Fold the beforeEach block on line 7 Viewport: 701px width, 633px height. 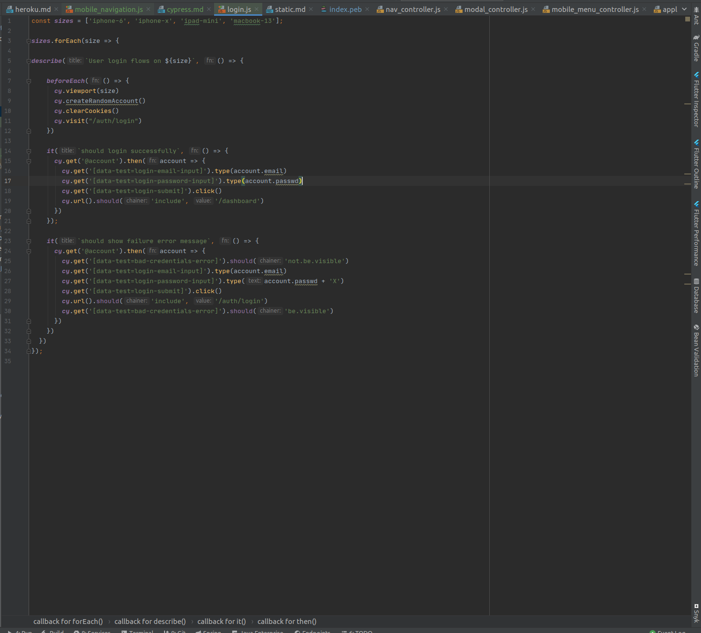[x=29, y=81]
